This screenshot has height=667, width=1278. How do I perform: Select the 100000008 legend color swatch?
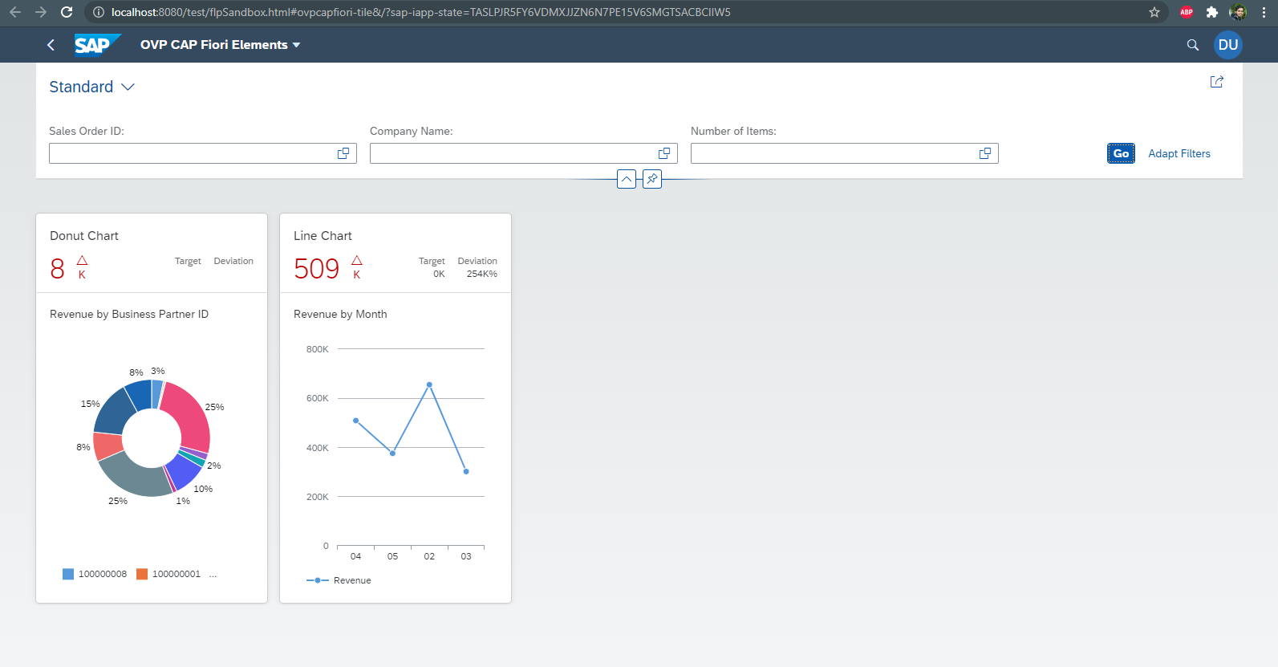coord(68,574)
